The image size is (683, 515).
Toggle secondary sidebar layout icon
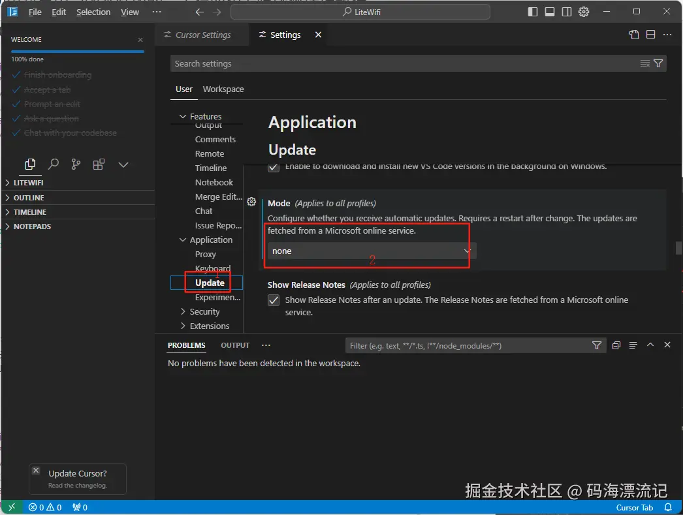click(567, 12)
